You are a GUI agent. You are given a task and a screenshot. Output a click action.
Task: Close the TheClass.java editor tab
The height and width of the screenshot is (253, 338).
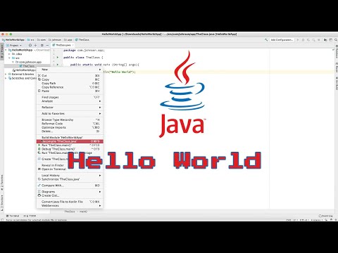pyautogui.click(x=73, y=45)
